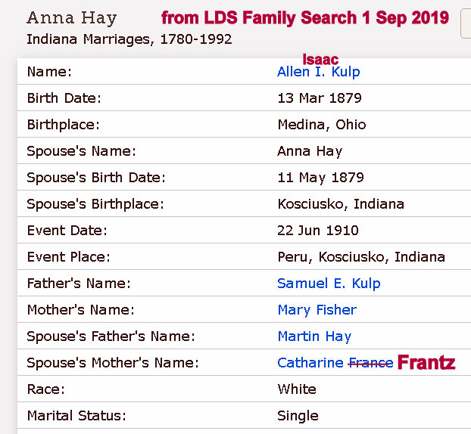Click the event date 22 Jun 1910
Screen dimensions: 471x434
(318, 231)
